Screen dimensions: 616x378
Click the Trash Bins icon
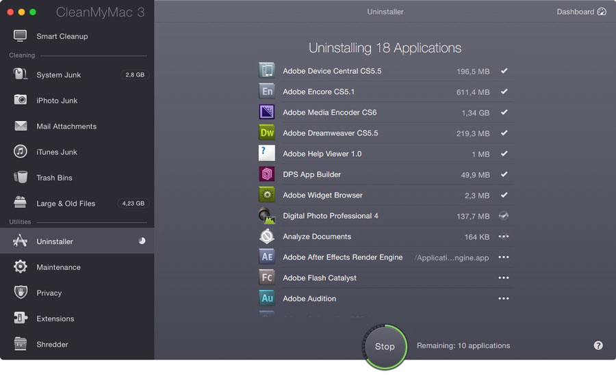tap(21, 177)
